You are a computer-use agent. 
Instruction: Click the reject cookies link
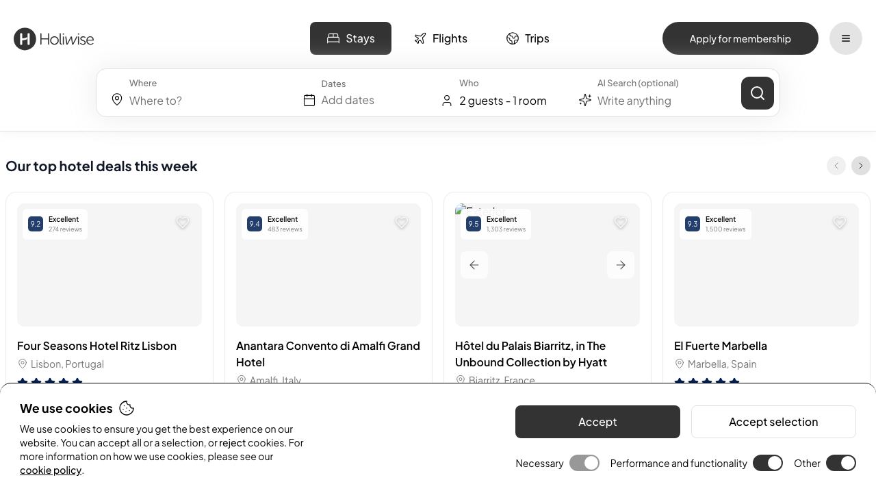(232, 443)
